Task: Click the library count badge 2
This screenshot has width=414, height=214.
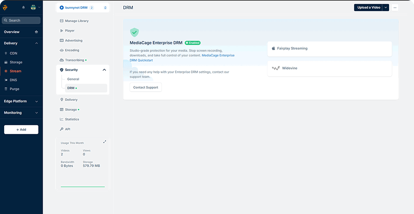Action: tap(91, 7)
